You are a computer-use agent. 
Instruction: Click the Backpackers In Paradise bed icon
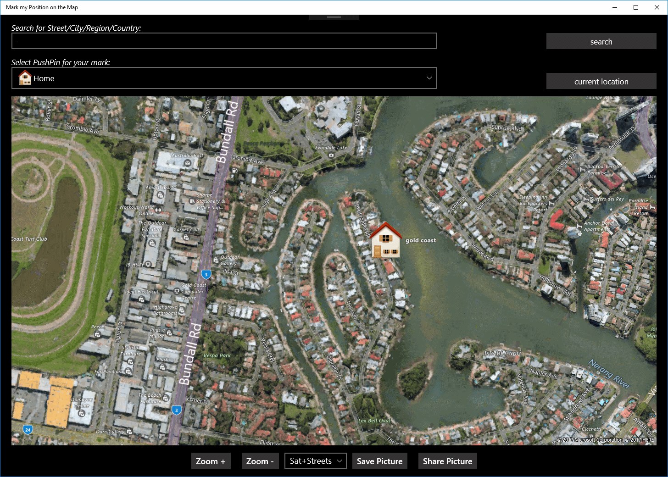[x=583, y=170]
